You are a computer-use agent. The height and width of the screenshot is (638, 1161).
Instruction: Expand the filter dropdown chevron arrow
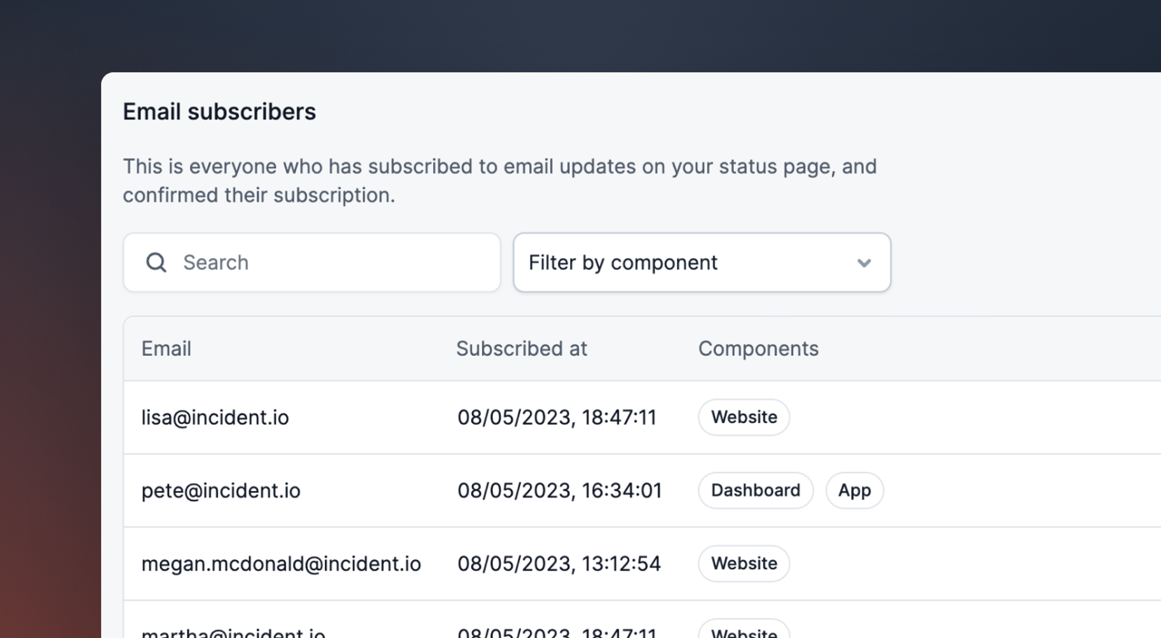coord(864,263)
